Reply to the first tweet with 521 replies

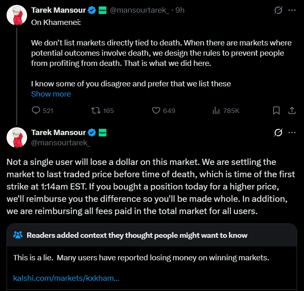(x=37, y=111)
